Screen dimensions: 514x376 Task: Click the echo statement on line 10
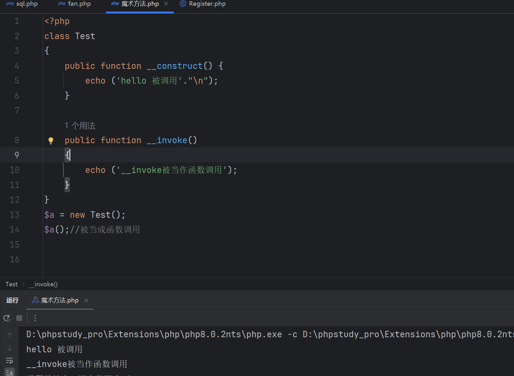[161, 170]
